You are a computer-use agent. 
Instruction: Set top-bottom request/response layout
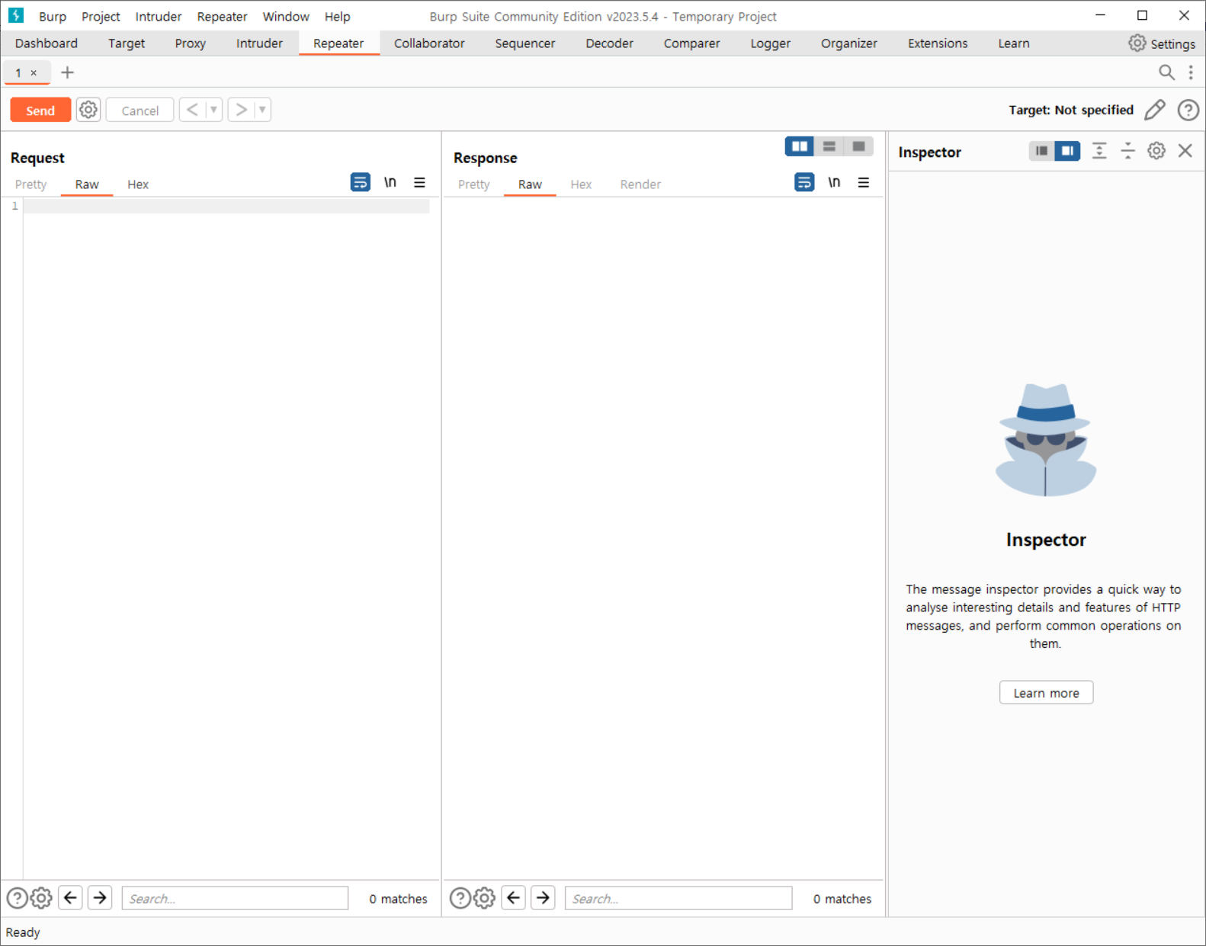coord(829,146)
